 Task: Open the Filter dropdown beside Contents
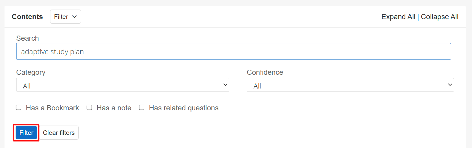pos(65,17)
